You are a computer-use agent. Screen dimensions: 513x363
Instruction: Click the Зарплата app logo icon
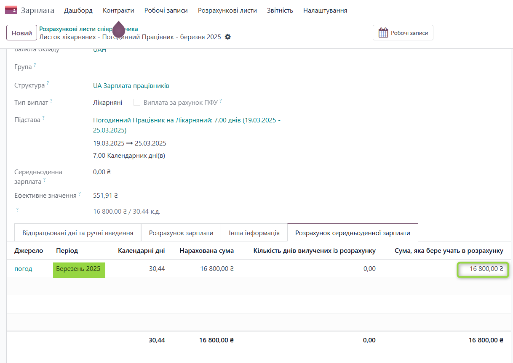(11, 11)
